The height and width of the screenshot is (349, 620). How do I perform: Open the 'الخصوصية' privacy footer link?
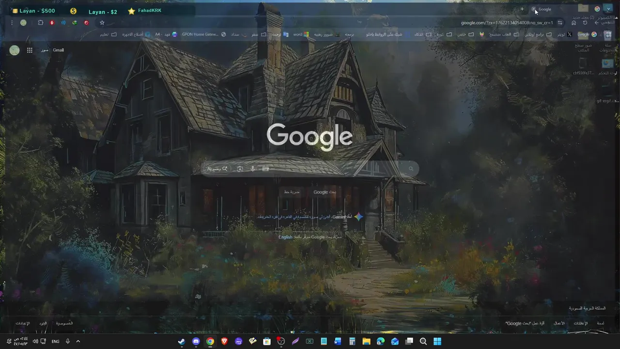(64, 323)
